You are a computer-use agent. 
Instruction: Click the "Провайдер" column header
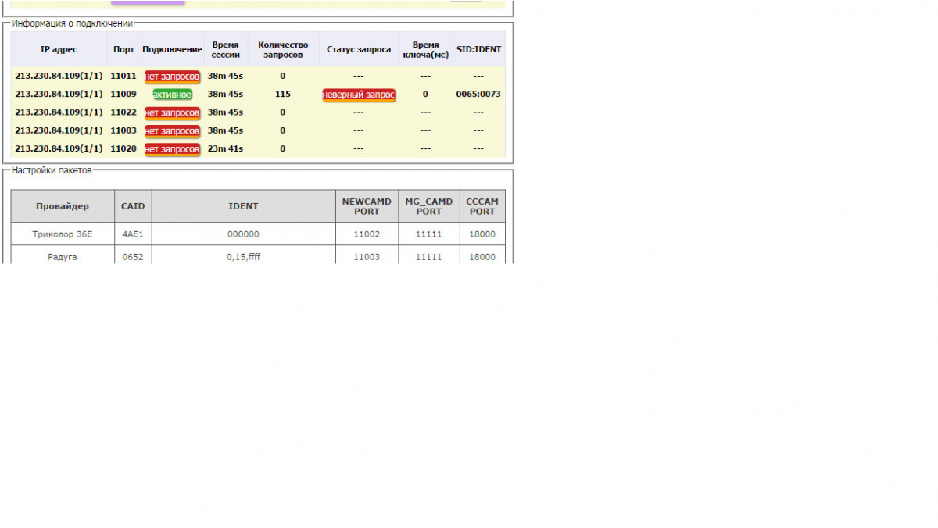tap(63, 206)
